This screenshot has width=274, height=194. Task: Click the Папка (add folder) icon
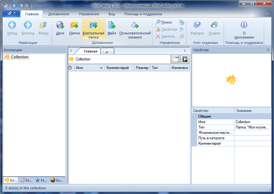pos(74,26)
